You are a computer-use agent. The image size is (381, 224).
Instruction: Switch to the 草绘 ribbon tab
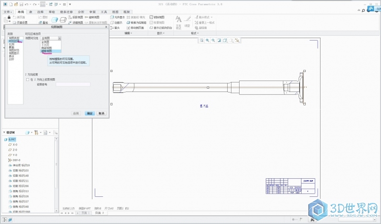click(52, 12)
